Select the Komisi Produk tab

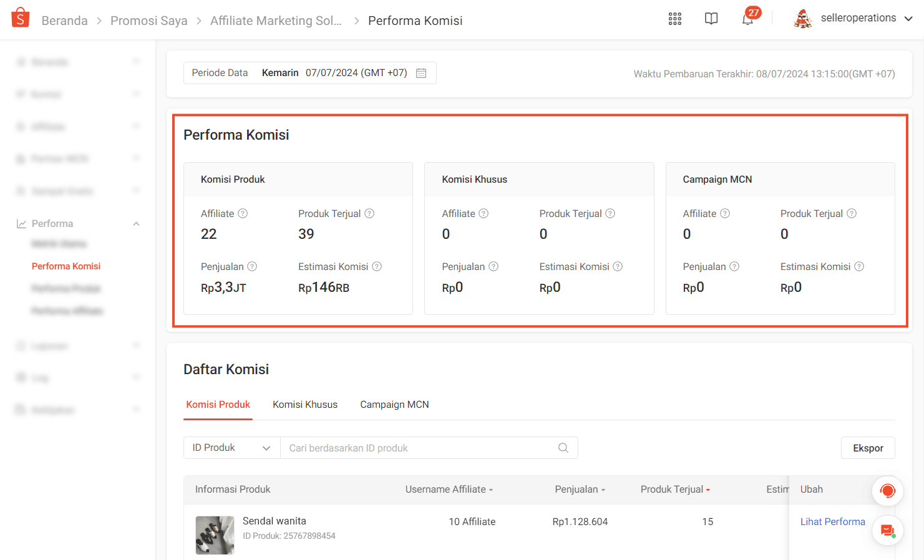[218, 405]
